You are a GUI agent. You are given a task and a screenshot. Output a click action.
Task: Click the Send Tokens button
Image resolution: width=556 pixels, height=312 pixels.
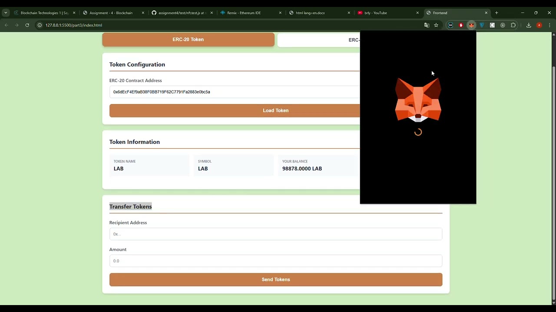pos(276,279)
